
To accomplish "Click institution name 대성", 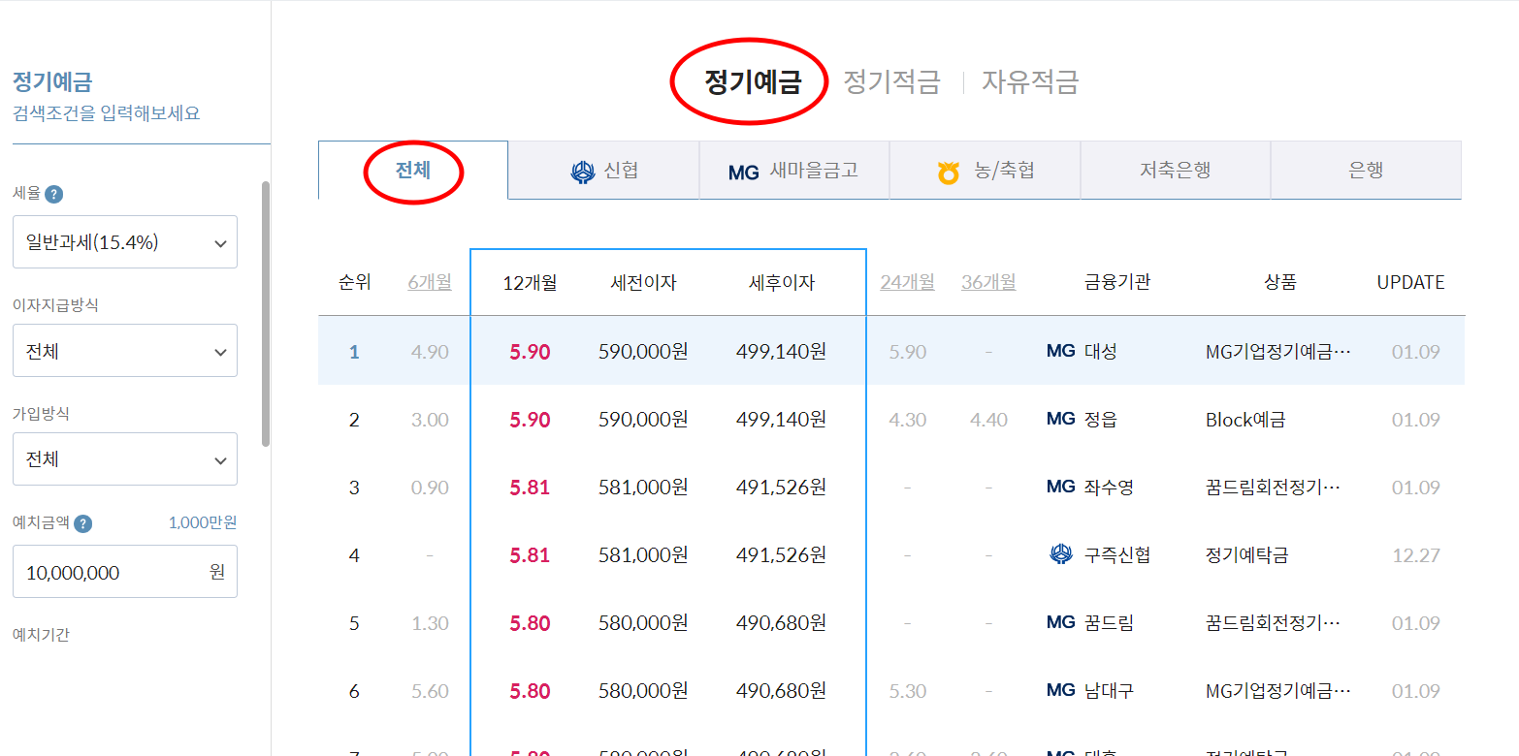I will (1101, 351).
